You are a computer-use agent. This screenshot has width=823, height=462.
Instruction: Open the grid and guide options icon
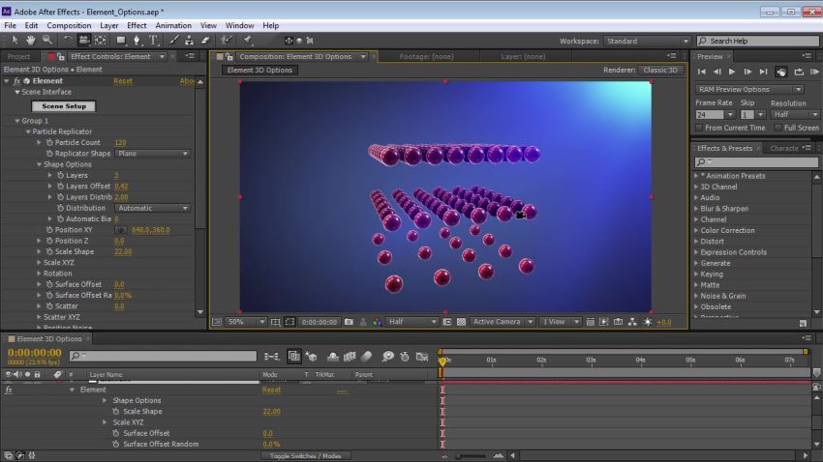click(275, 322)
